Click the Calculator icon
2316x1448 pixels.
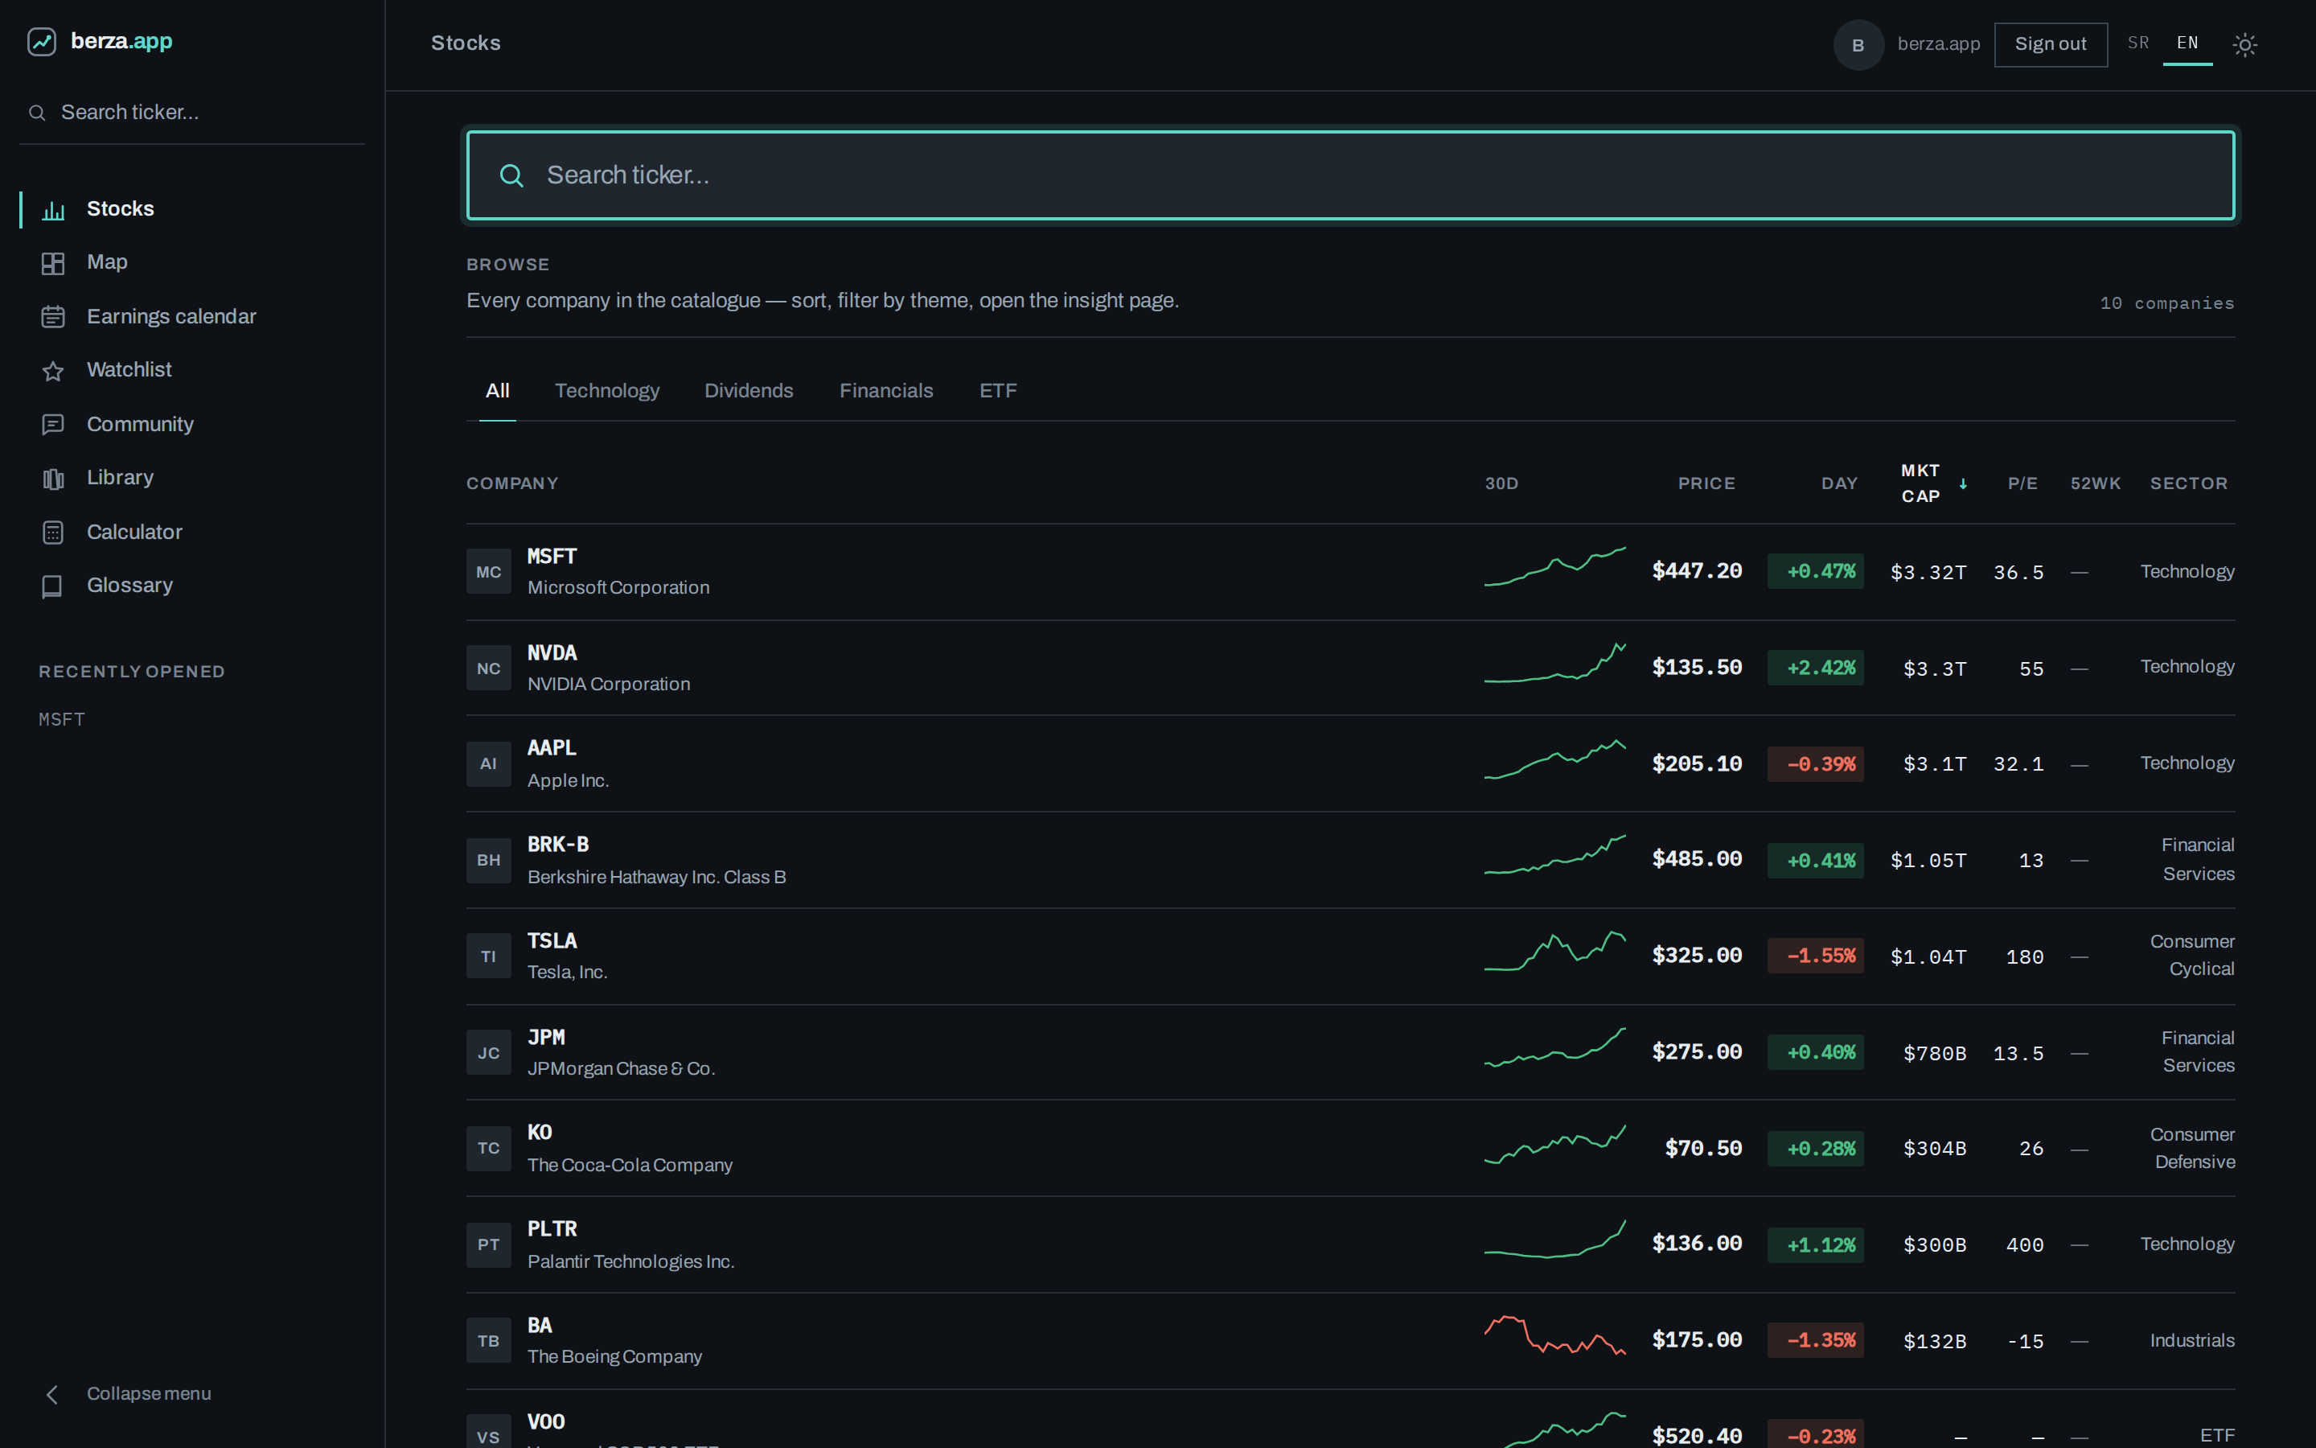(x=54, y=533)
